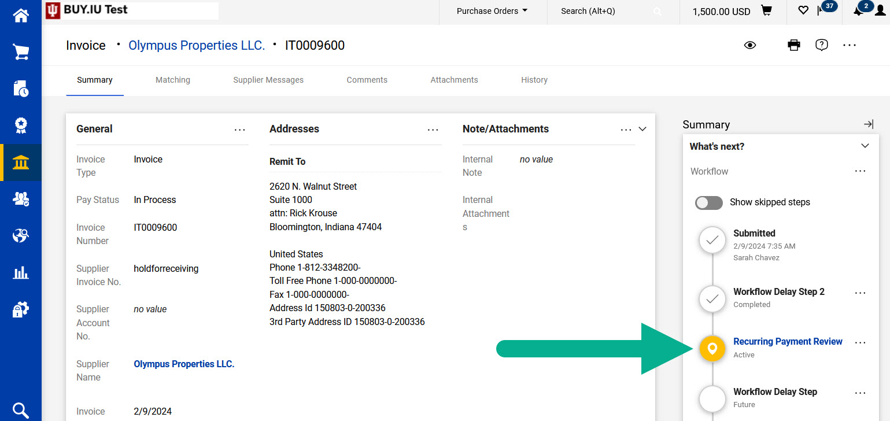
Task: Open favorites heart icon
Action: click(x=803, y=10)
